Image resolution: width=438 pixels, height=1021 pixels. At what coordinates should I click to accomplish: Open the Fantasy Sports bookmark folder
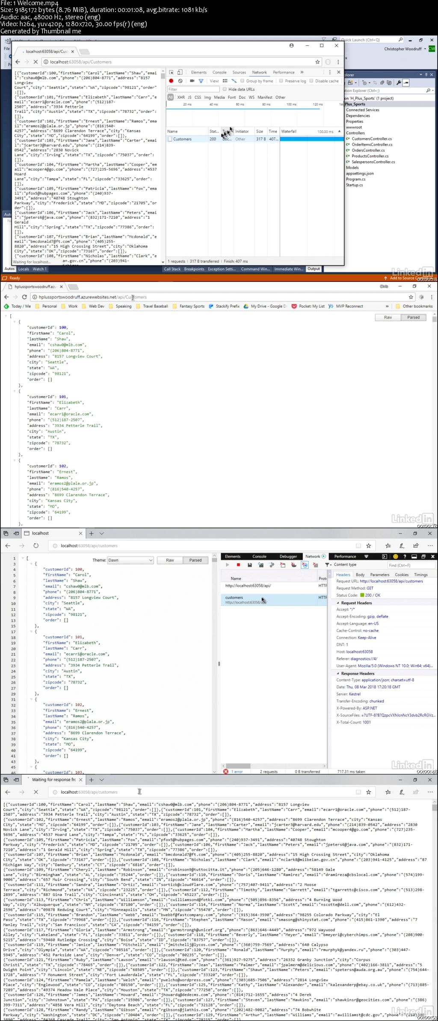click(188, 306)
